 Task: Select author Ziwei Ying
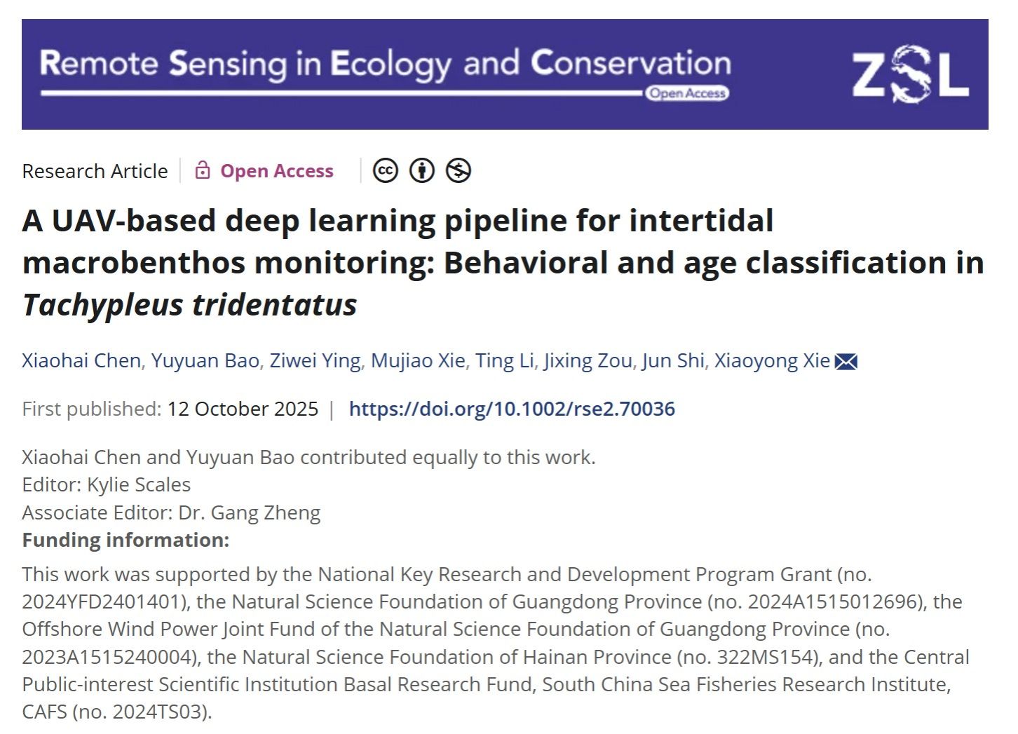315,360
